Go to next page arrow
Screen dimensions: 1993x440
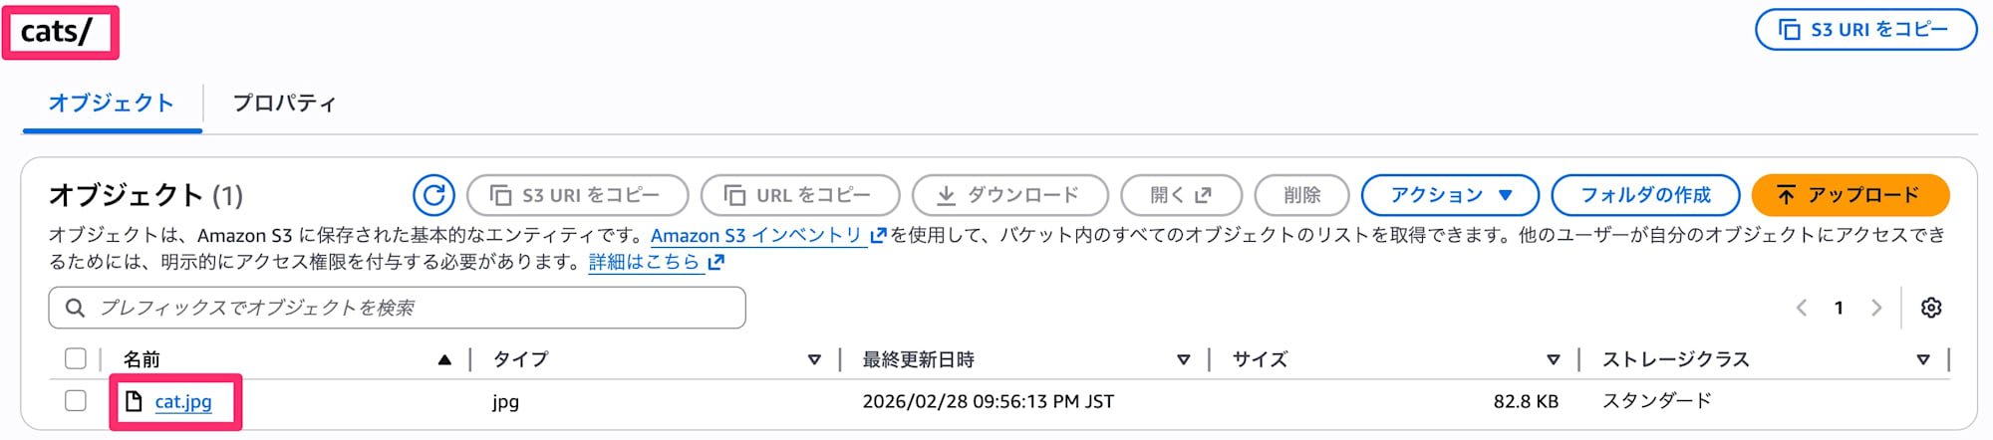pos(1876,308)
